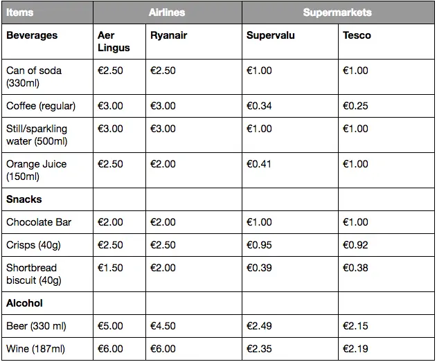Viewport: 437px width, 362px height.
Task: Click the Alcohol section heading
Action: (24, 303)
